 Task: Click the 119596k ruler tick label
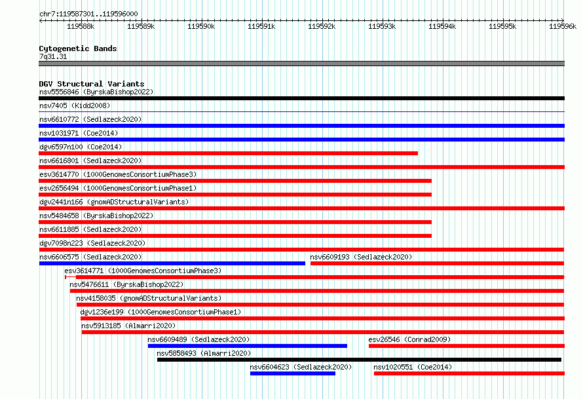(x=563, y=26)
